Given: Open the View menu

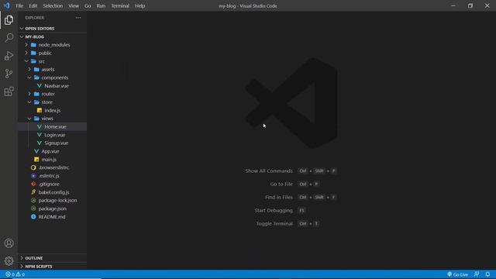Looking at the screenshot, I should click(x=74, y=5).
